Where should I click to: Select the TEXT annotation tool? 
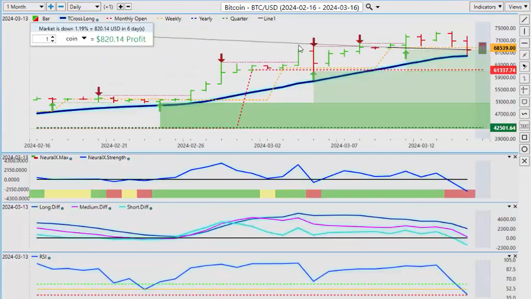524,125
